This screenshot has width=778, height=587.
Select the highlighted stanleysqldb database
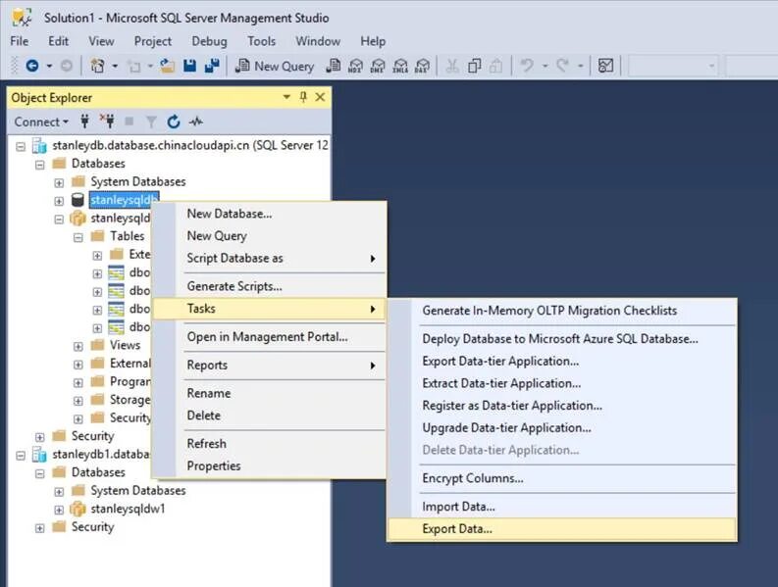tap(124, 200)
